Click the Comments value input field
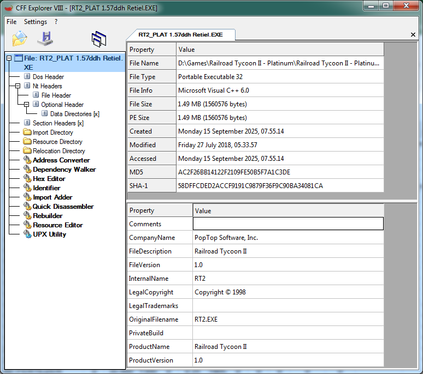The width and height of the screenshot is (423, 374). point(288,224)
